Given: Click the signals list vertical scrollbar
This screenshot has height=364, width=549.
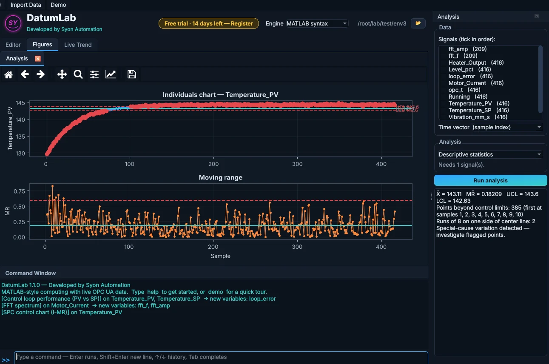Looking at the screenshot, I should point(541,80).
